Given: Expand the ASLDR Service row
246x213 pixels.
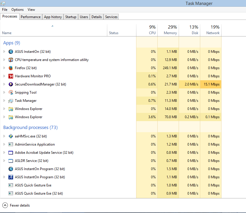Looking at the screenshot, I should [4, 161].
